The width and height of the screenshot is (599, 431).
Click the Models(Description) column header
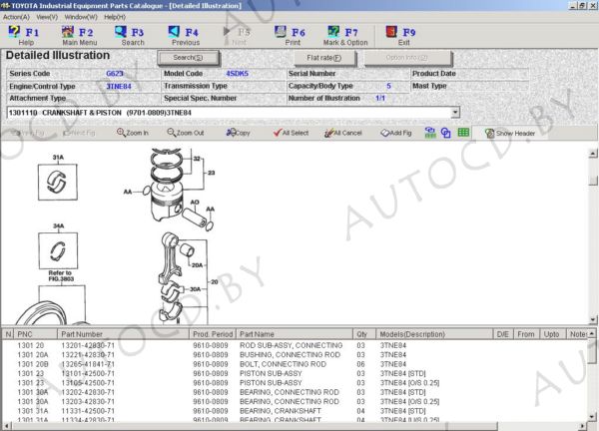434,334
